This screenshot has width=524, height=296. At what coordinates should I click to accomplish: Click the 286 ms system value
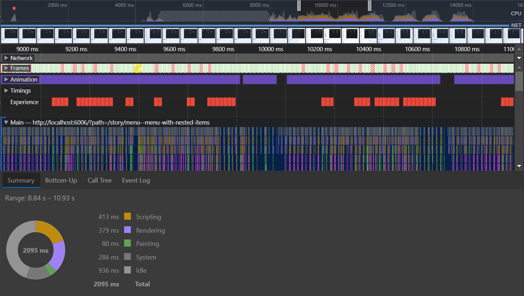coord(109,257)
